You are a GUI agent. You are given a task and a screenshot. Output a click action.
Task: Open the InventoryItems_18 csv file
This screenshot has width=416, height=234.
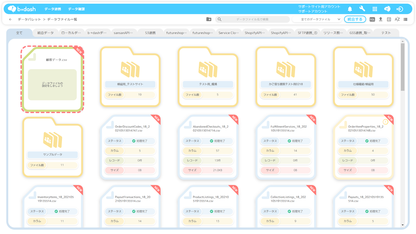tap(52, 207)
